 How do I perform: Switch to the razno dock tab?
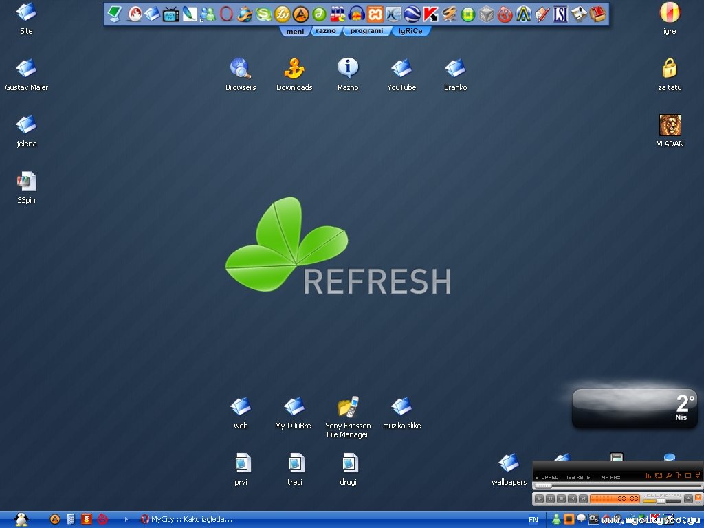click(325, 30)
